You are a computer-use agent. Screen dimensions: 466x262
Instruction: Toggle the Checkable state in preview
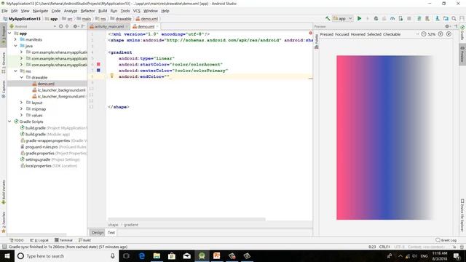click(392, 34)
